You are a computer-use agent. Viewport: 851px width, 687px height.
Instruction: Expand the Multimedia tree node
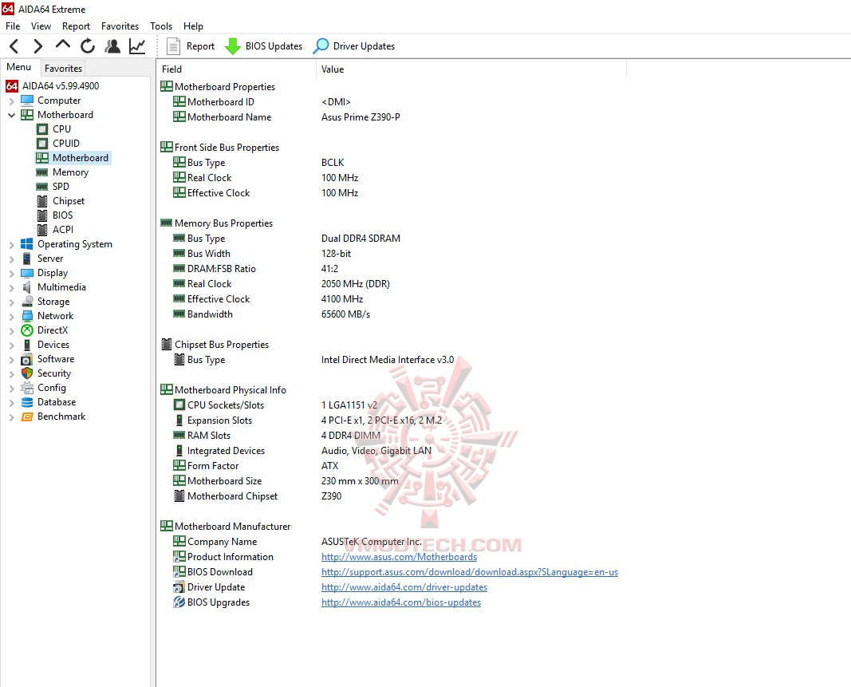11,288
